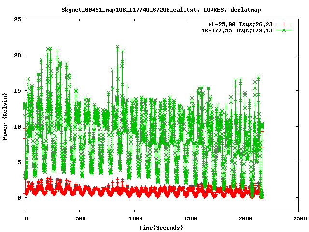Click the x-axis tick label 500
Viewport: 309px width, 232px height.
click(x=81, y=218)
